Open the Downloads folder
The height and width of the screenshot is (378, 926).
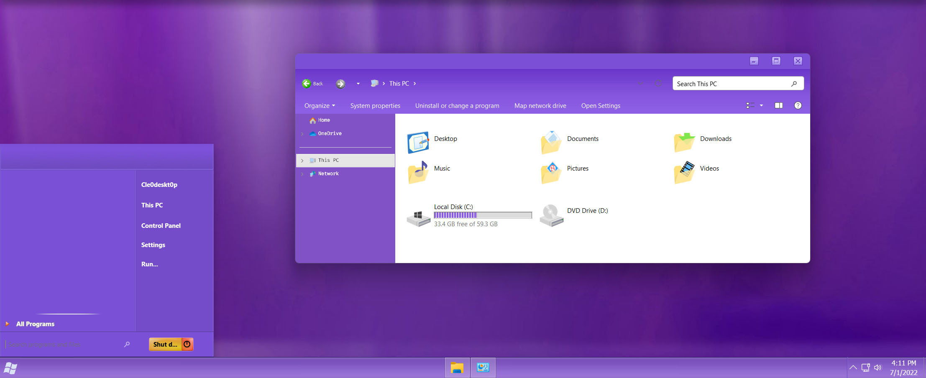pos(715,138)
